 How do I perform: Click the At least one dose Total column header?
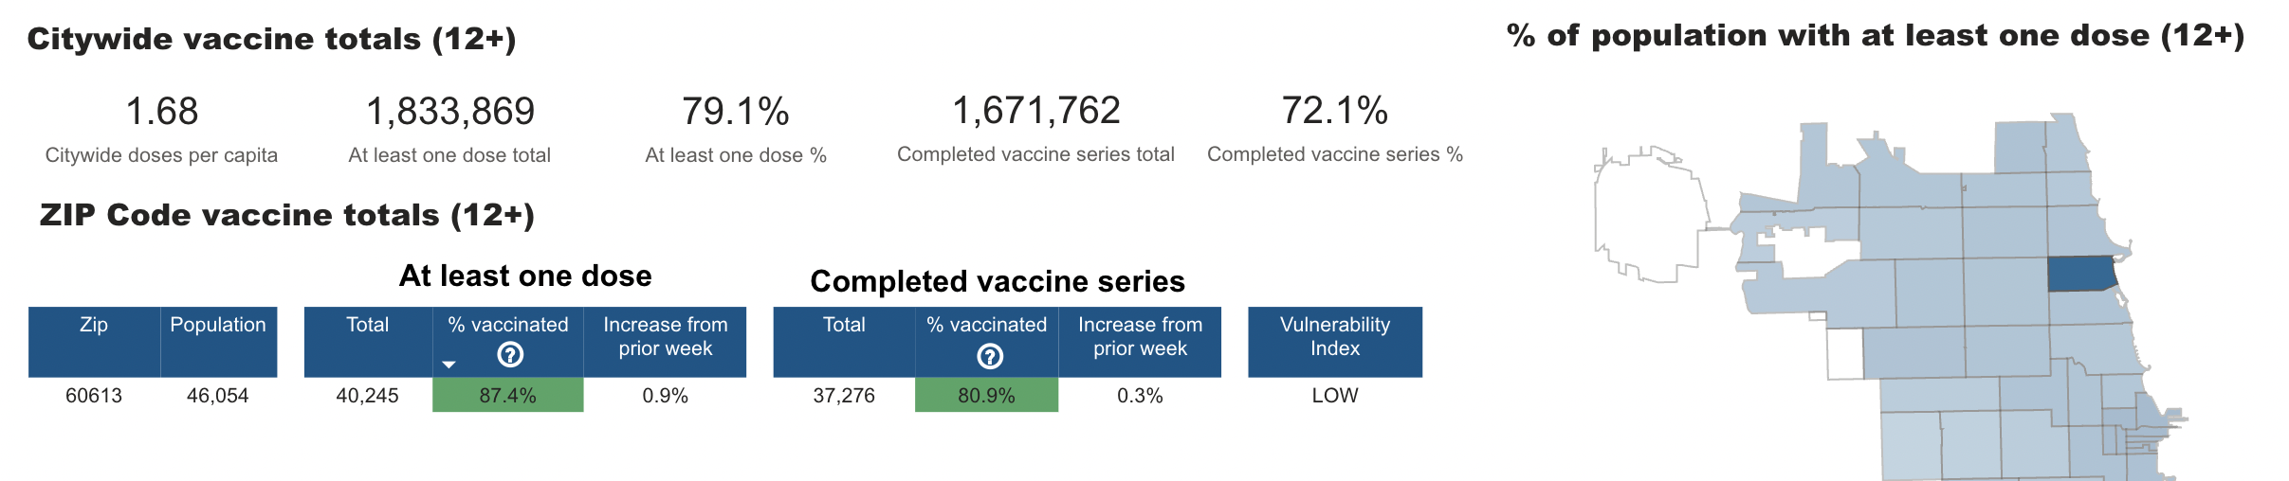pos(367,325)
